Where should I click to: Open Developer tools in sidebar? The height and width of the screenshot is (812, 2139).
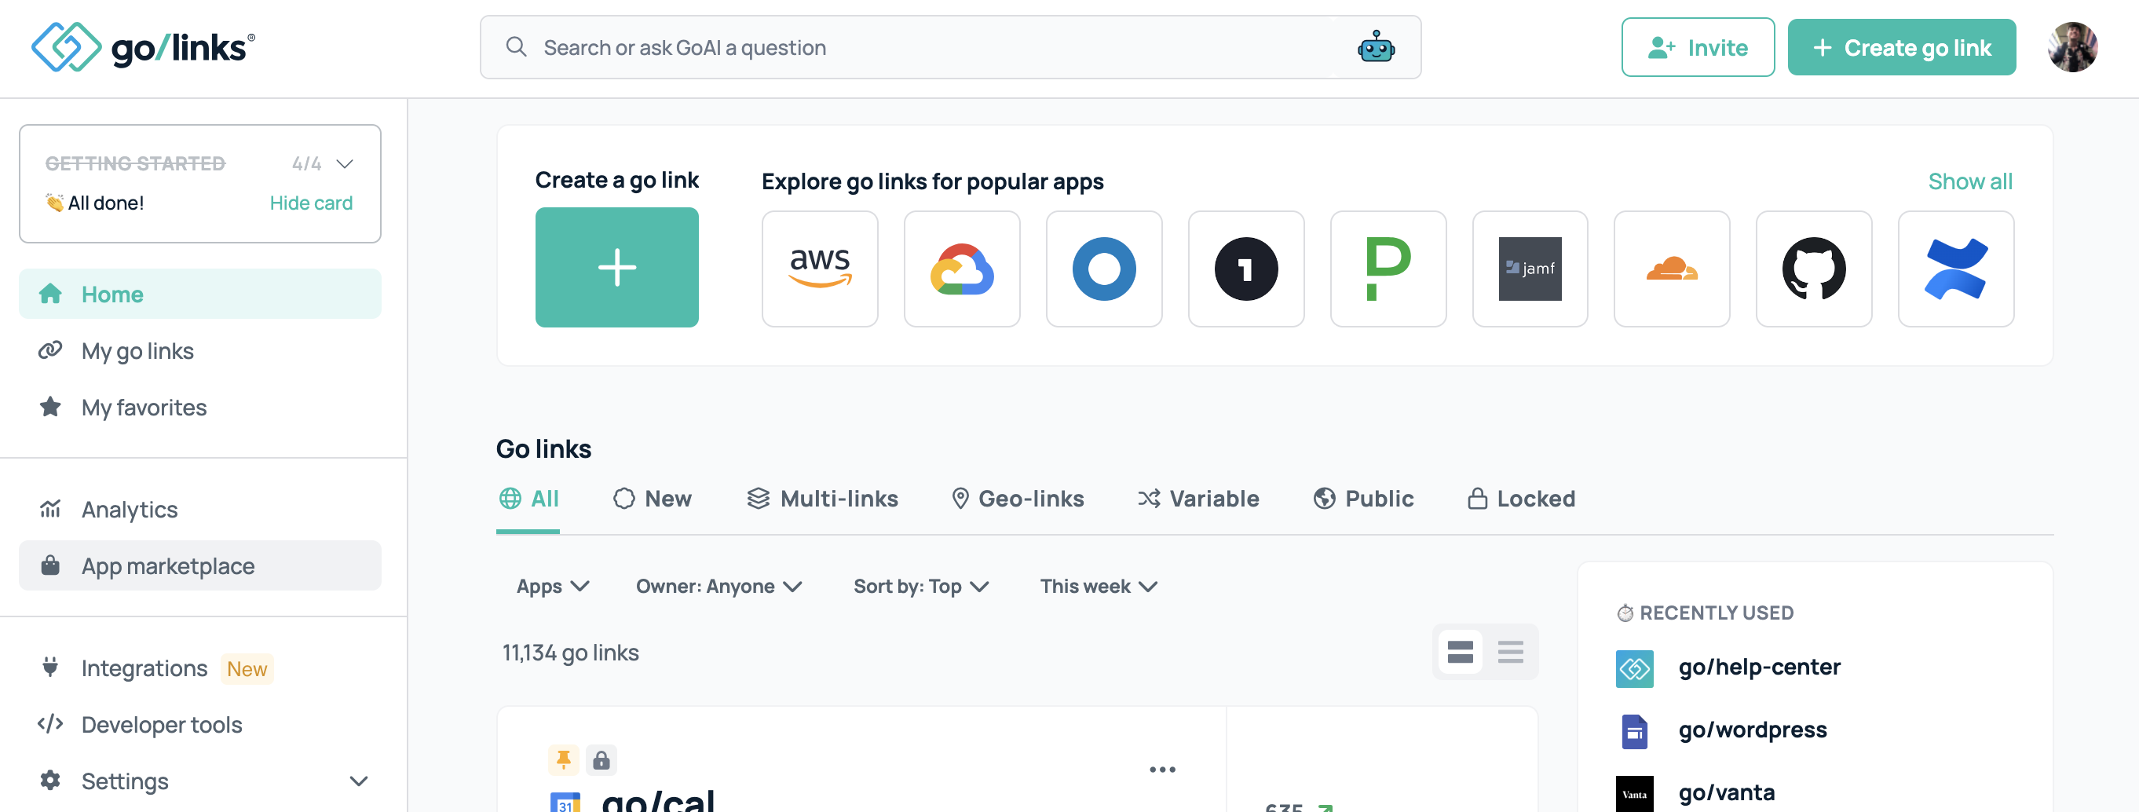pyautogui.click(x=200, y=724)
